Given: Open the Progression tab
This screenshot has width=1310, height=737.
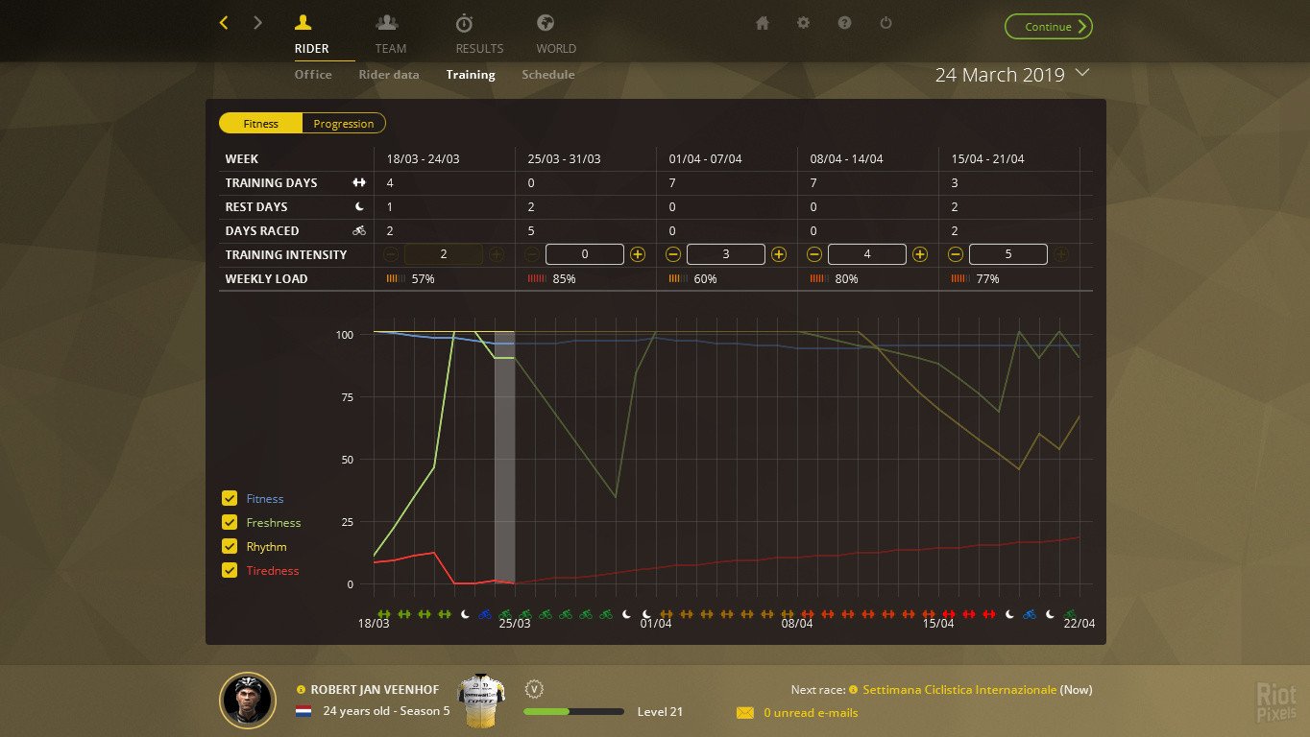Looking at the screenshot, I should (343, 123).
